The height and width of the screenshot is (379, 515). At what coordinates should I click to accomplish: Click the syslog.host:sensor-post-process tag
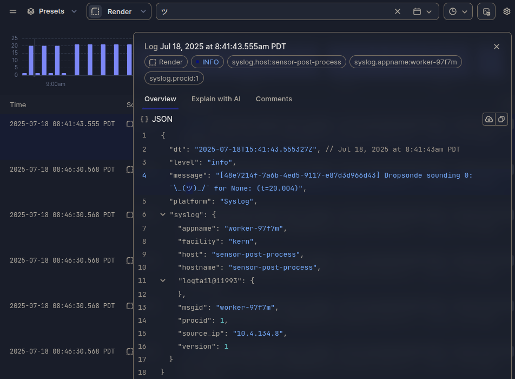(x=286, y=62)
